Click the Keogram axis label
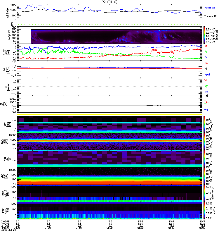Viewport: 219px width, 234px height. tap(9, 35)
